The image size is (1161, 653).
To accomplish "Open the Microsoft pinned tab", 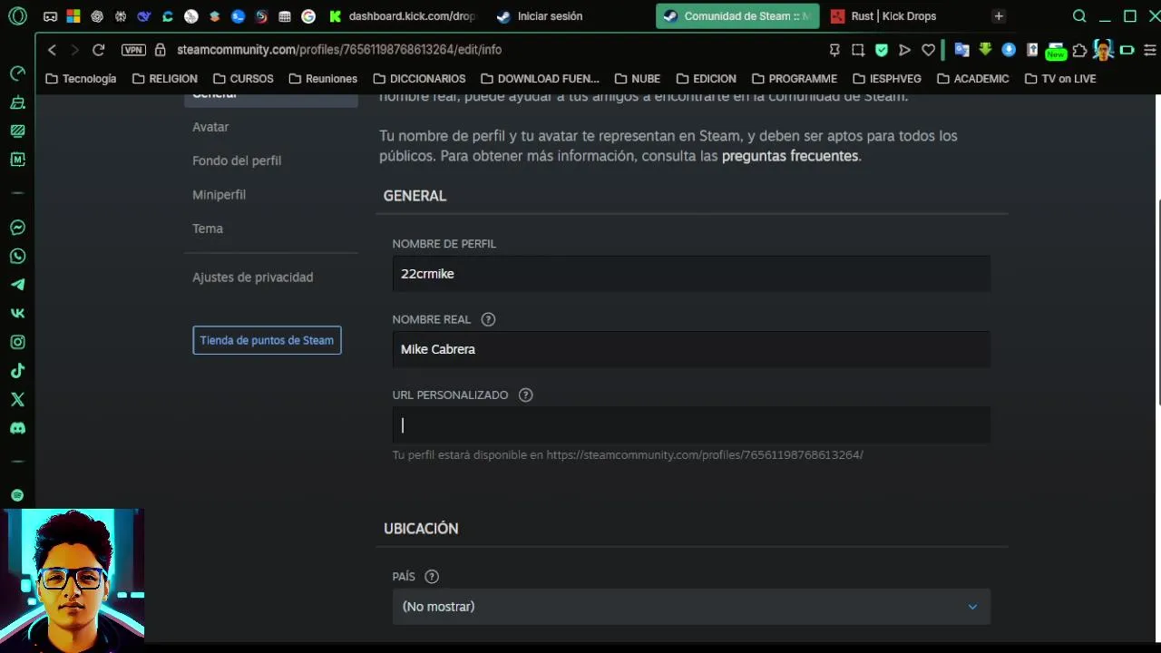I will pyautogui.click(x=73, y=16).
